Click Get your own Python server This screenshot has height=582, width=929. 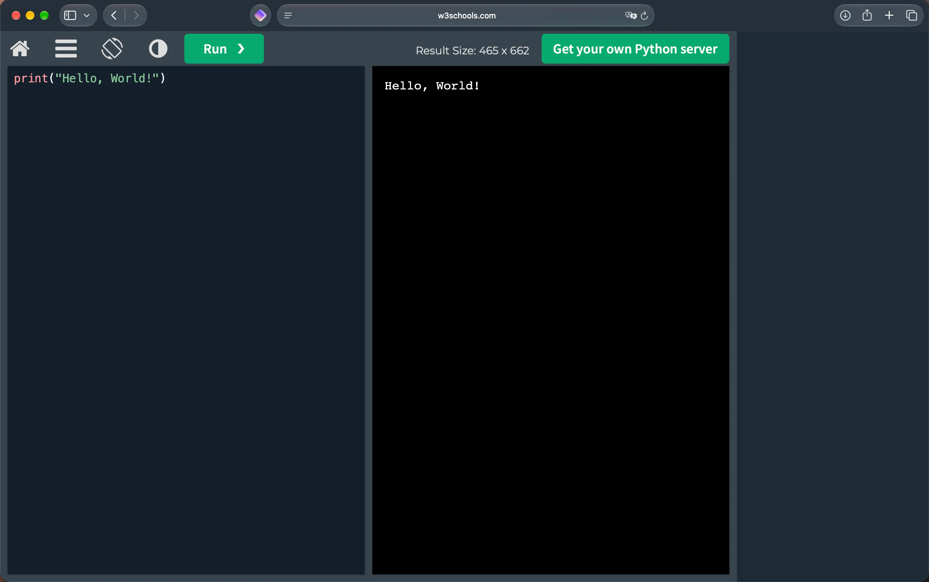[635, 49]
